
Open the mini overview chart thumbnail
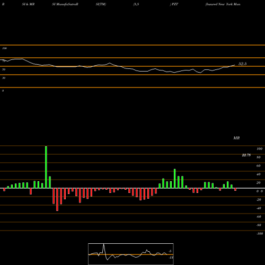coord(131,254)
